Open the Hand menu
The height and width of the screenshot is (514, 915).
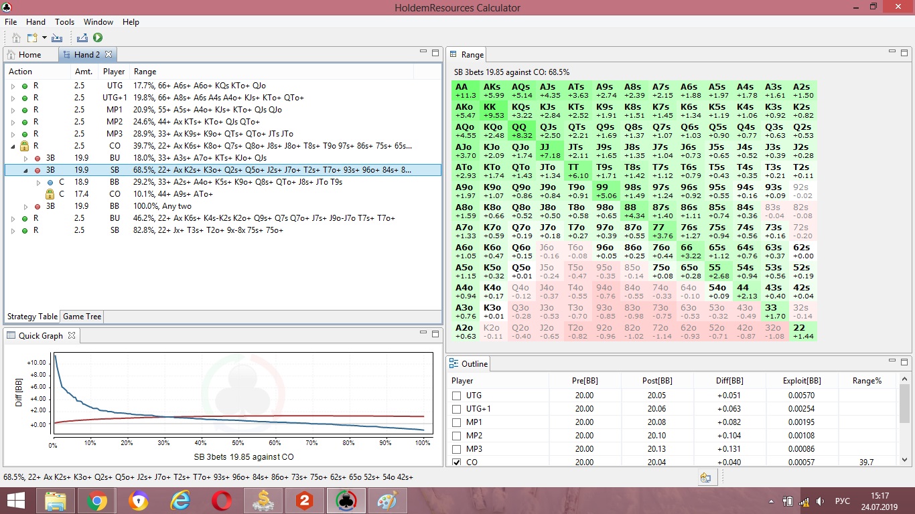[x=36, y=22]
